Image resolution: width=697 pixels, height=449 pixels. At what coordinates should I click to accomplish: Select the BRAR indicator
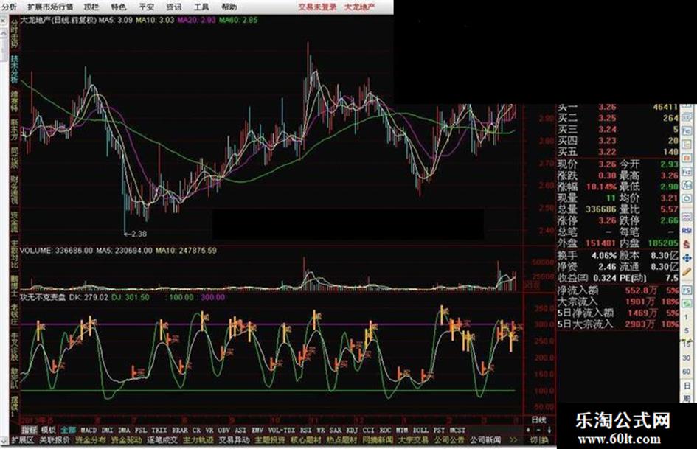(x=179, y=430)
